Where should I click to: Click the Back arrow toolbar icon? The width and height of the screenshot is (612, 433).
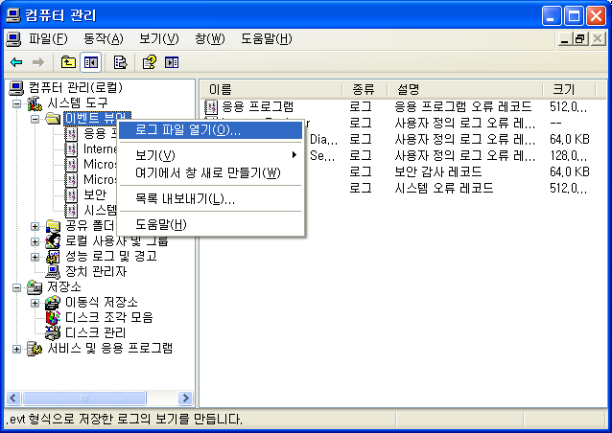(x=15, y=63)
